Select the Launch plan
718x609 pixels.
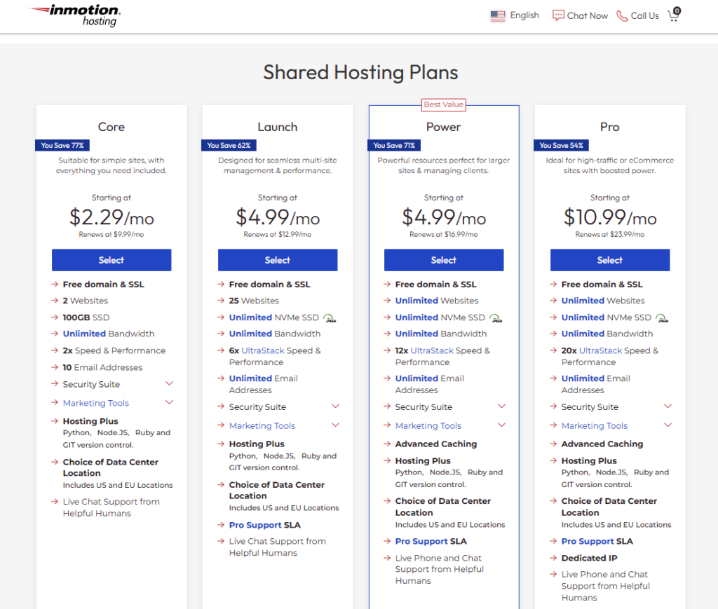pos(278,260)
